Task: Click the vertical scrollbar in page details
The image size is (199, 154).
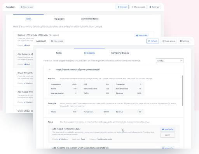Action: click(x=183, y=91)
